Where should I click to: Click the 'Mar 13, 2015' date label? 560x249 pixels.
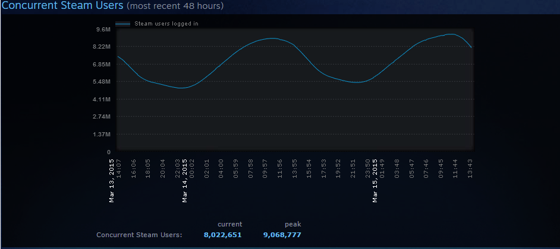point(112,181)
